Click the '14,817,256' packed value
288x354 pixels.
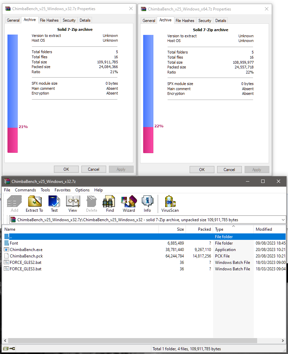coord(201,256)
